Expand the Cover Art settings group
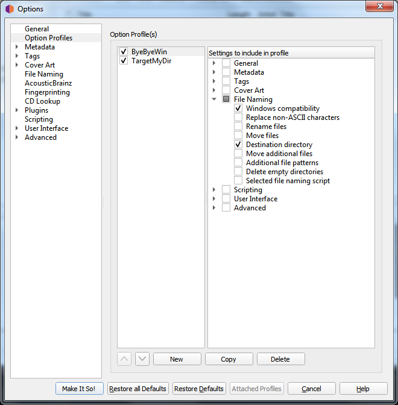Viewport: 398px width, 405px height. [214, 90]
